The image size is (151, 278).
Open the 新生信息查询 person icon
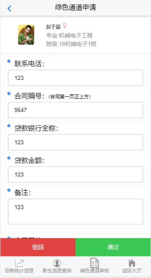[57, 263]
